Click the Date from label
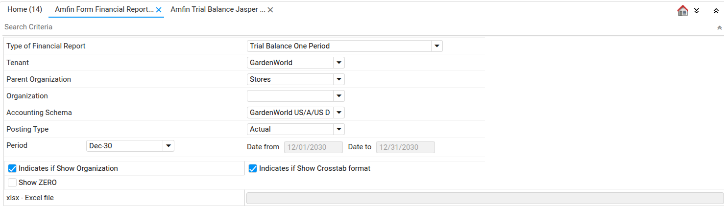This screenshot has width=724, height=208. 263,147
